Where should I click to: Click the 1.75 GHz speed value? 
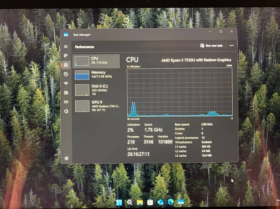coord(153,130)
